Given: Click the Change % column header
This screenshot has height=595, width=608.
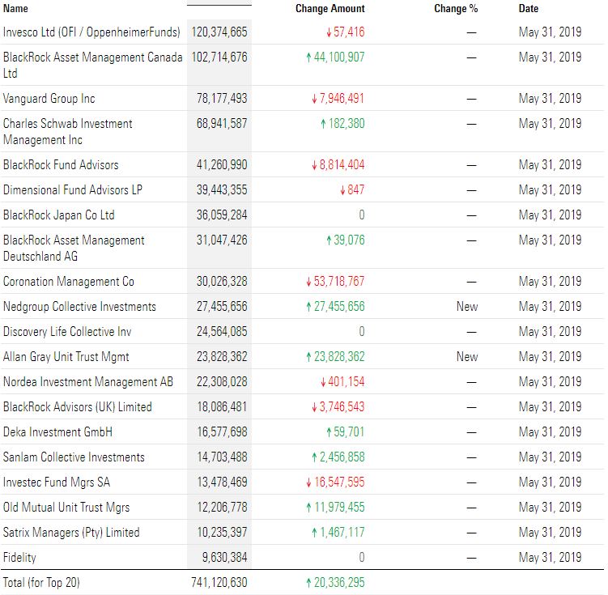Looking at the screenshot, I should [x=456, y=9].
